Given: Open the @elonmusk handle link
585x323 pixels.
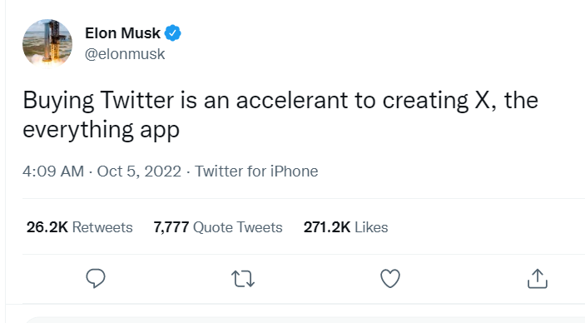Looking at the screenshot, I should pyautogui.click(x=125, y=54).
